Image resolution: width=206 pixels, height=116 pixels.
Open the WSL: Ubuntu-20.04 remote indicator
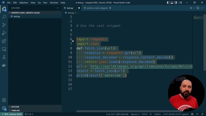pos(12,114)
